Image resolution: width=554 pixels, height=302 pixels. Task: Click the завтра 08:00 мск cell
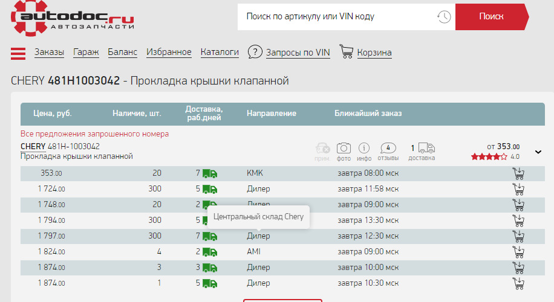(368, 173)
